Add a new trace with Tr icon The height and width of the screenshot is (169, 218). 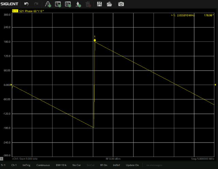[58, 4]
